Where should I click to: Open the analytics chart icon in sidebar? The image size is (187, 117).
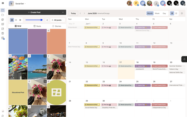pos(3,29)
